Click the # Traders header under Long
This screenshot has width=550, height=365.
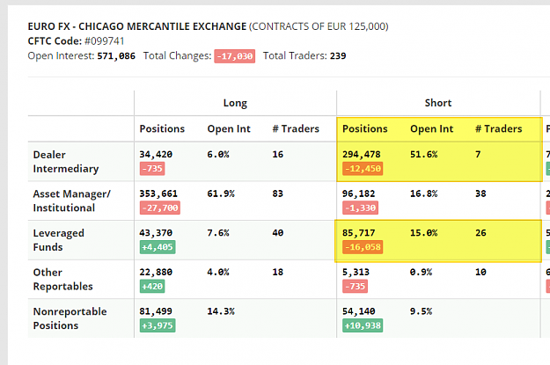[296, 128]
